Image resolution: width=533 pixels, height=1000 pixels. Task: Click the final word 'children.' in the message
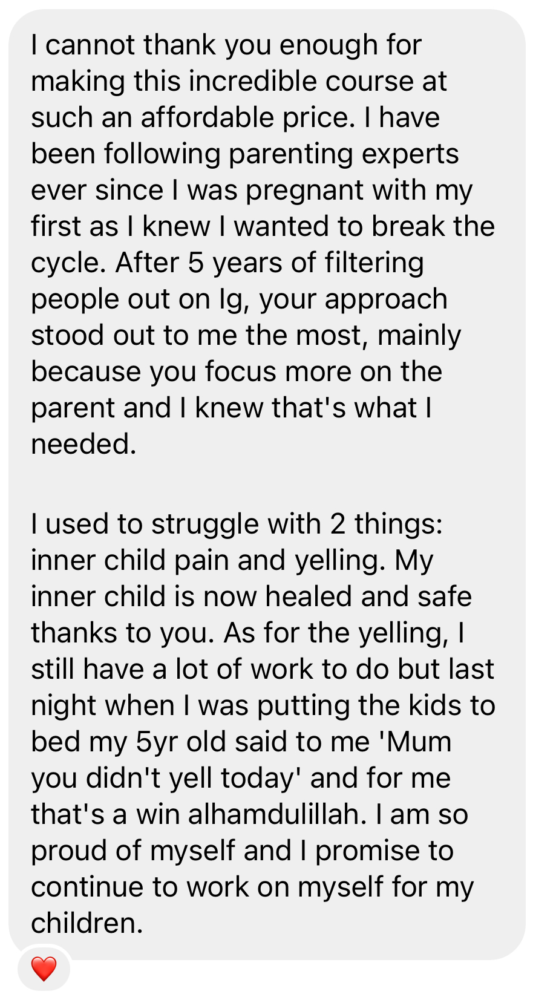pyautogui.click(x=87, y=924)
